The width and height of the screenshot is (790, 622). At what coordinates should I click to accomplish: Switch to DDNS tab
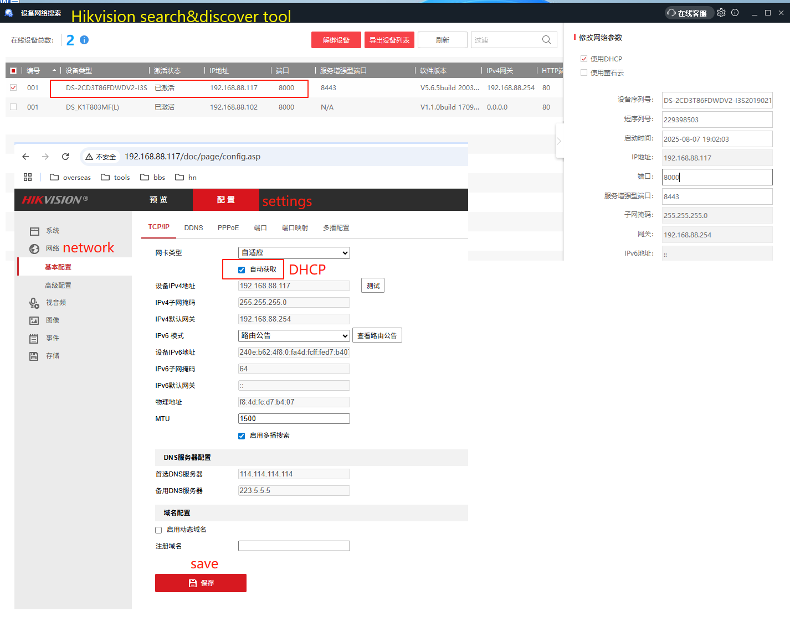(x=193, y=228)
